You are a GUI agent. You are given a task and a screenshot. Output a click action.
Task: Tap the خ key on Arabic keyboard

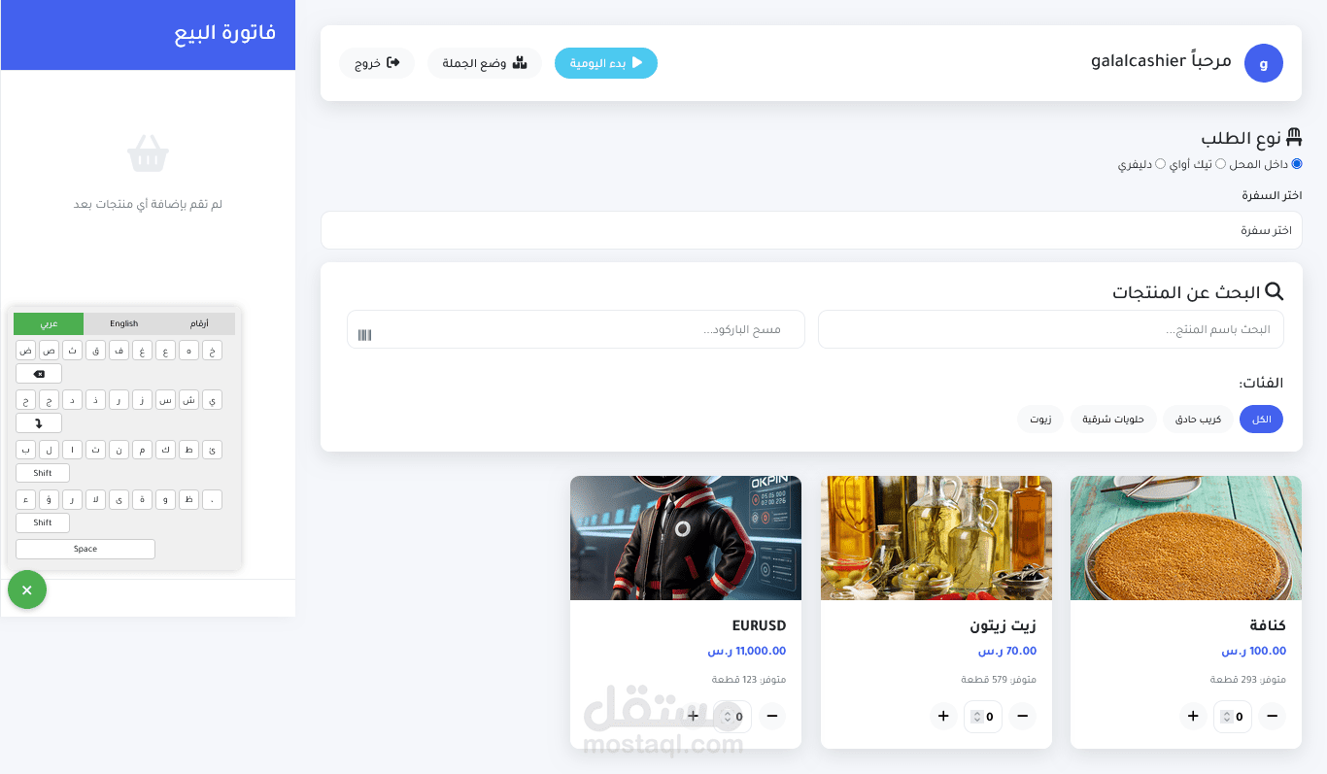pos(212,351)
